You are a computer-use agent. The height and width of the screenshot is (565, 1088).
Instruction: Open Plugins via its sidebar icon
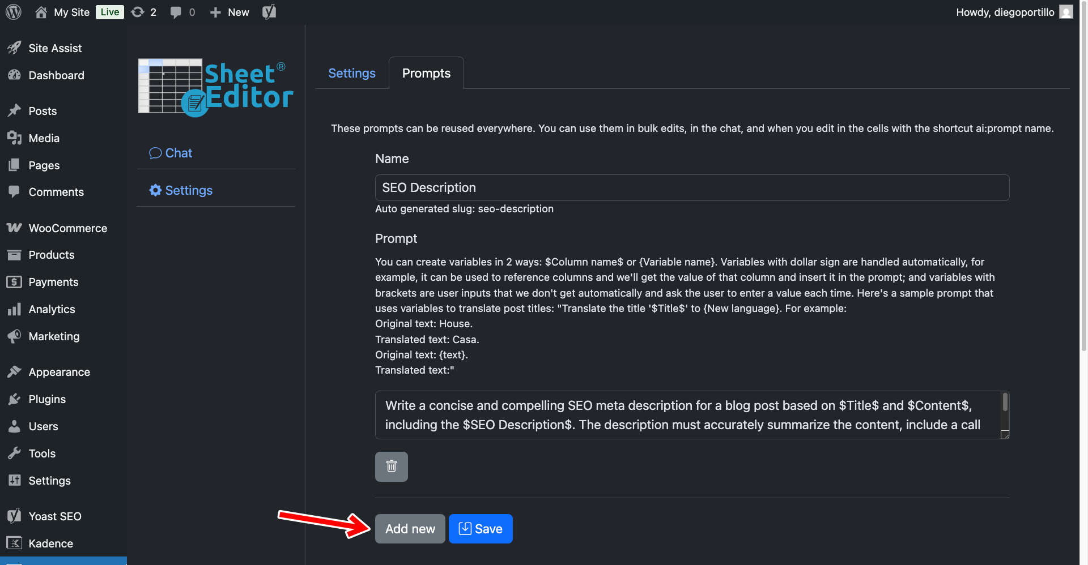(15, 399)
